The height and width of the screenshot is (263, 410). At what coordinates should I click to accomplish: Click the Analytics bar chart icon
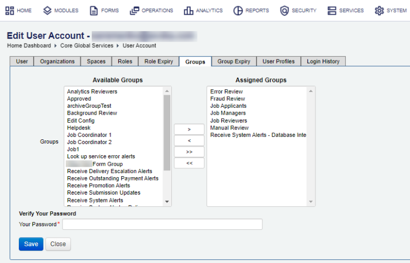tap(189, 11)
